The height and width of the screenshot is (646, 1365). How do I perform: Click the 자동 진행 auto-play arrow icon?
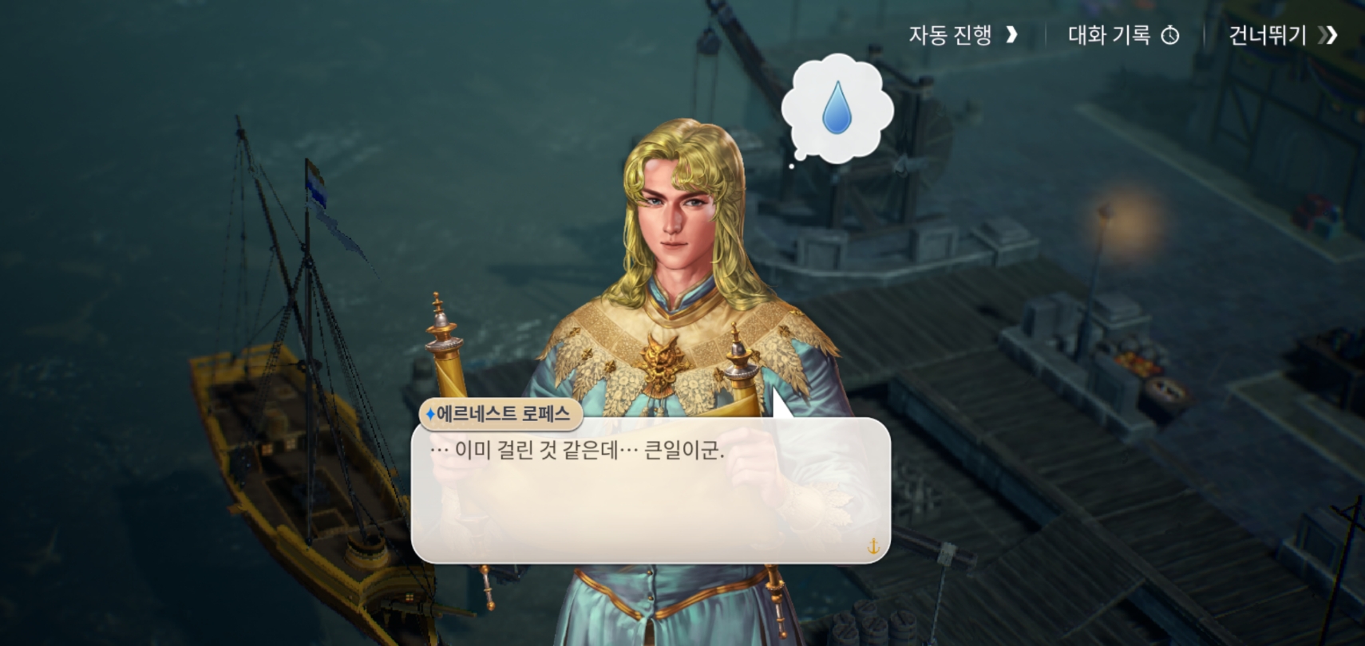(1011, 34)
